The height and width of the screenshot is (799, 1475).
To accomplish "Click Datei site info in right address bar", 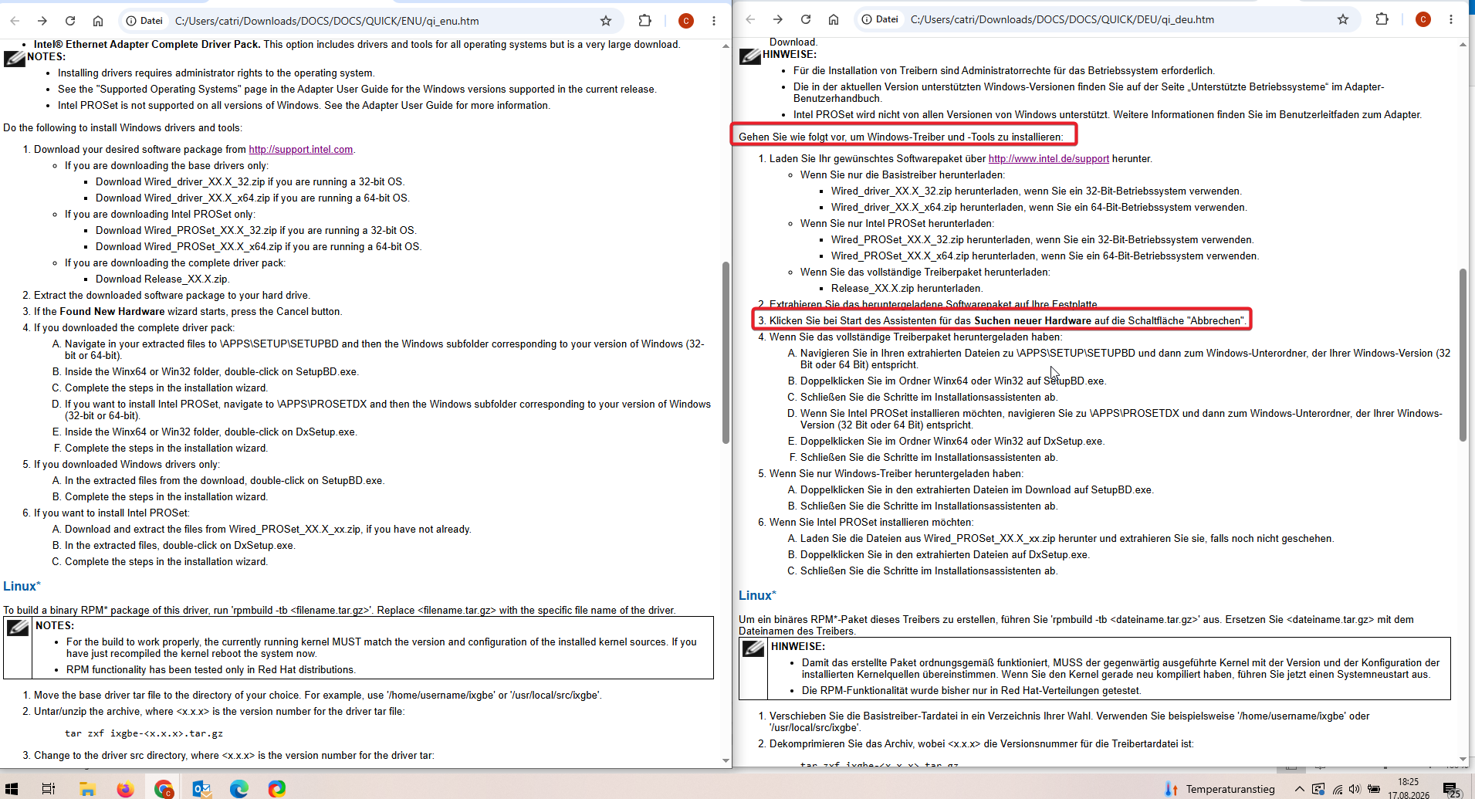I will pyautogui.click(x=880, y=19).
